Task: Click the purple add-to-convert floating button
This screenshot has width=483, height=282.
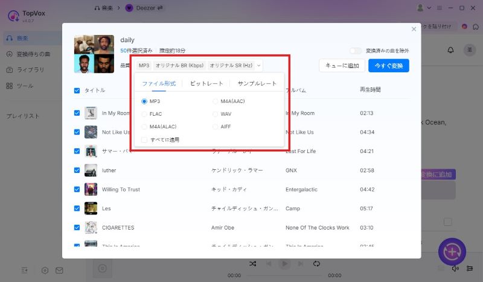Action: (452, 251)
